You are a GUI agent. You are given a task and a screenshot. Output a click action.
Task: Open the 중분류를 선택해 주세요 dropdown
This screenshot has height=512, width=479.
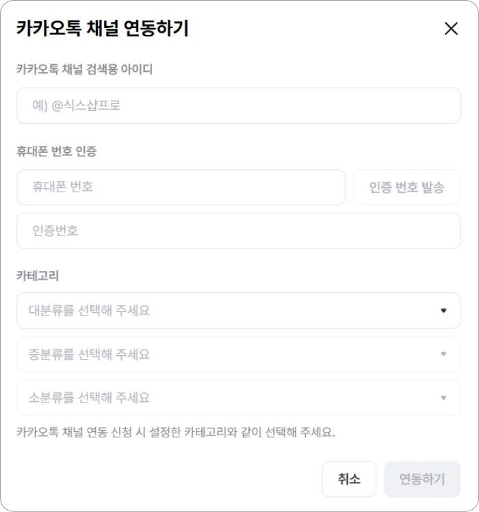tap(238, 354)
